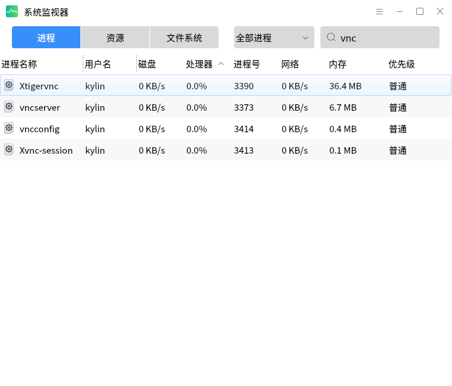This screenshot has height=386, width=452.
Task: Switch to the 进程 tab
Action: (x=46, y=37)
